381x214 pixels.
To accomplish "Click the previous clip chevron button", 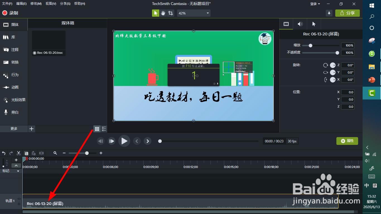I will coord(137,141).
